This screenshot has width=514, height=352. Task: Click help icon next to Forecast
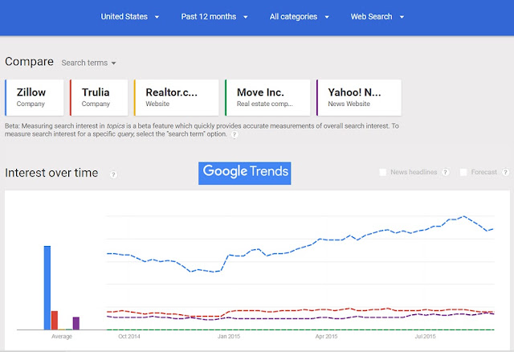tap(505, 172)
